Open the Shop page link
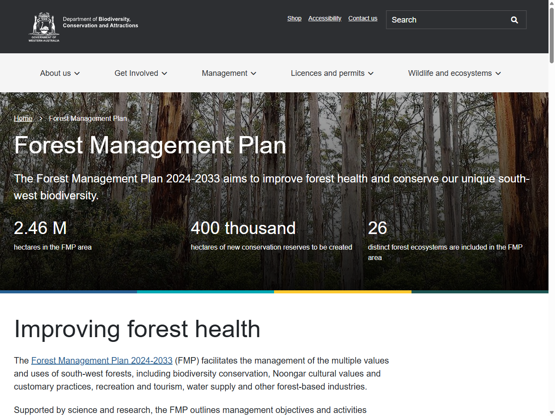 (x=294, y=18)
